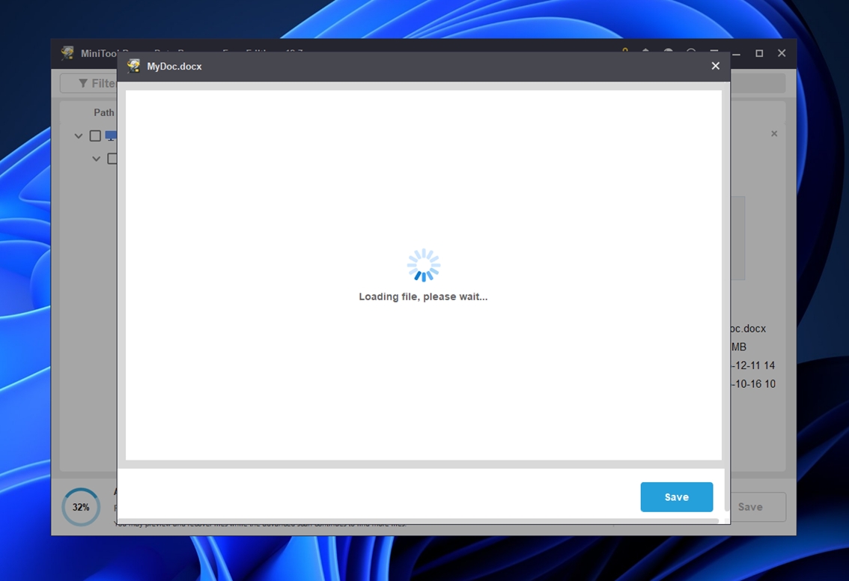This screenshot has height=581, width=849.
Task: Collapse the top-level Path tree node
Action: 79,136
